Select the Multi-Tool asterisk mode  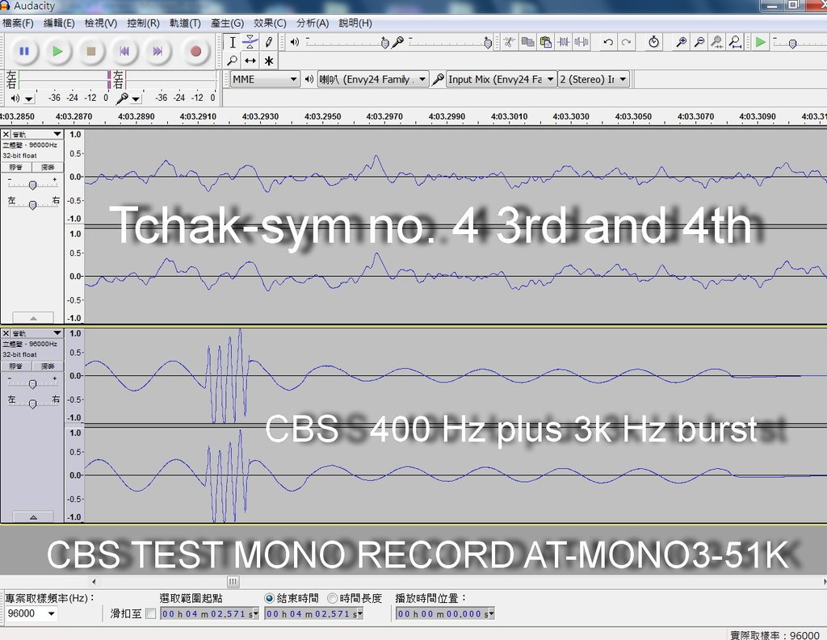268,61
